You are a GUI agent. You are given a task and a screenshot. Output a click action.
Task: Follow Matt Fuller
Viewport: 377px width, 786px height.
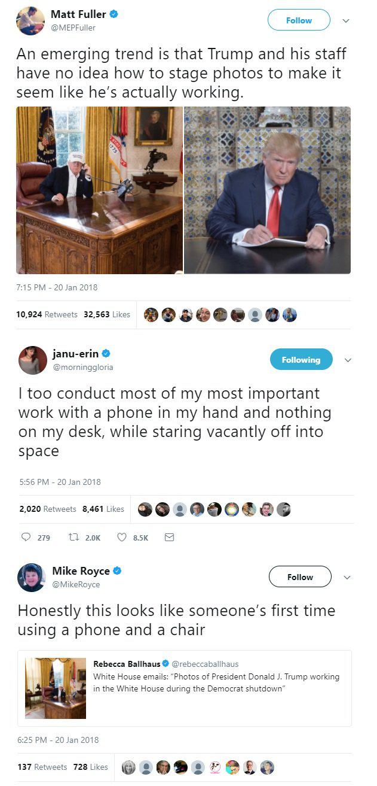(x=299, y=20)
